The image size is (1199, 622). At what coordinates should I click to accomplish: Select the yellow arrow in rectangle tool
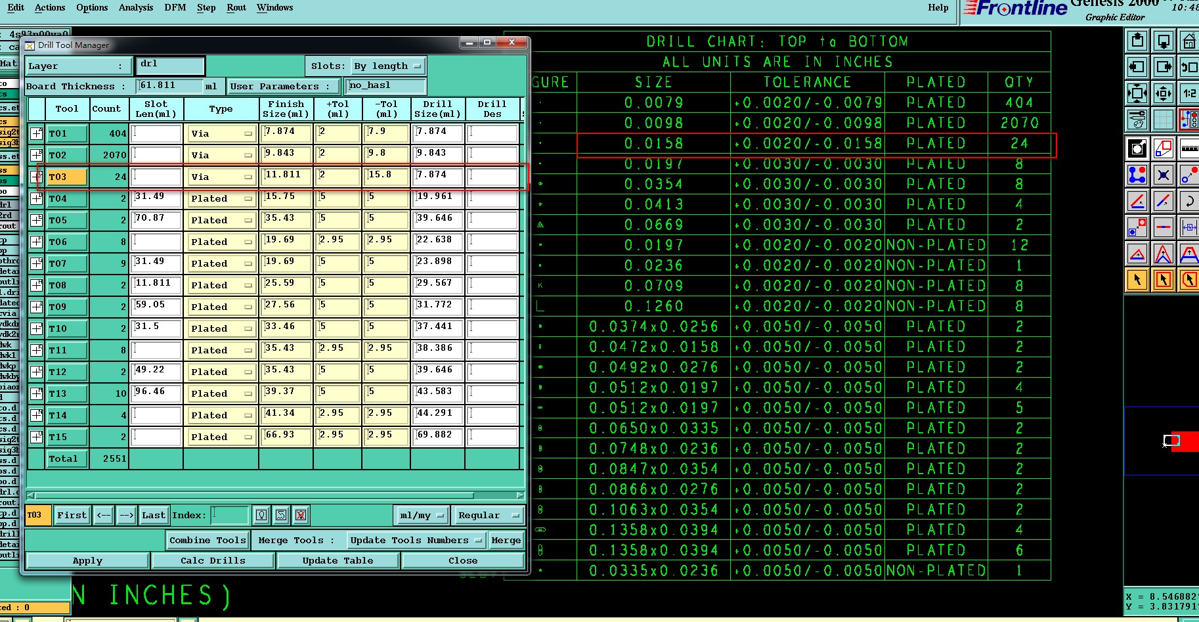pos(1163,280)
